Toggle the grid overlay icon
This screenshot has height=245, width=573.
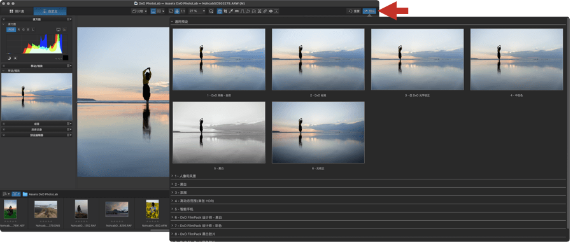tap(259, 11)
